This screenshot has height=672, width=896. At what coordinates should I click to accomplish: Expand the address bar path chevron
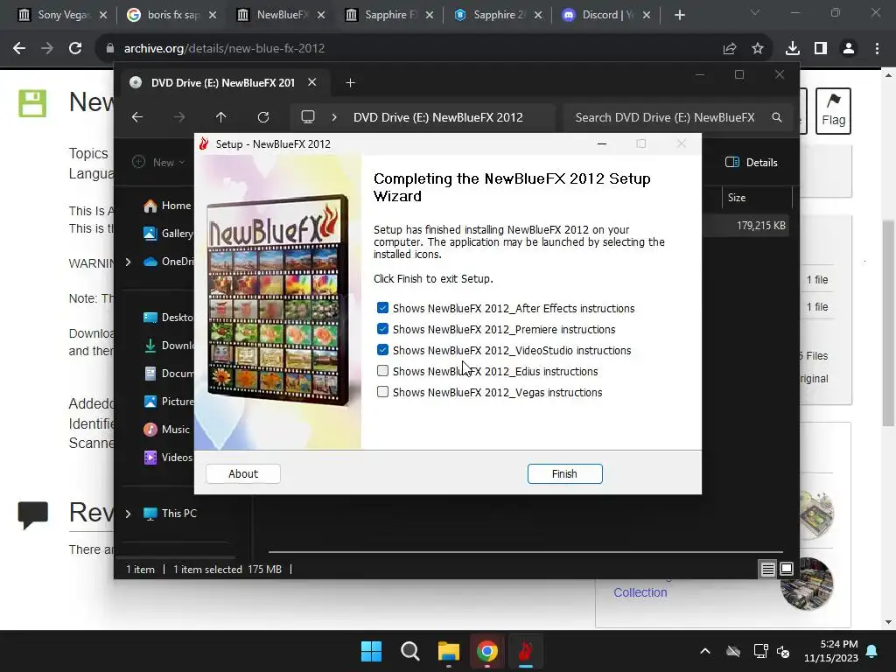[x=334, y=117]
